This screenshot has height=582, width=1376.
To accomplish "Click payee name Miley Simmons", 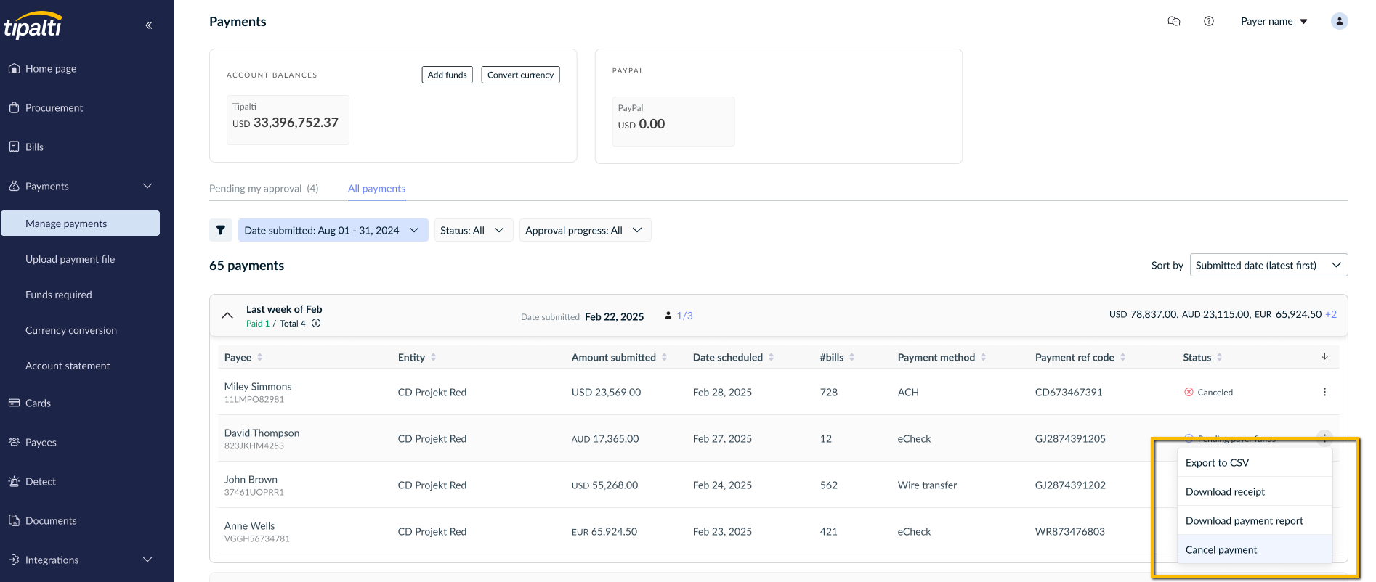I will point(258,386).
